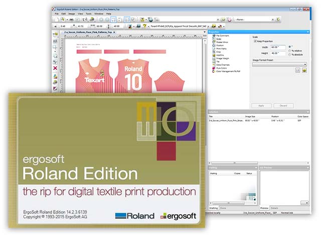Select the % absolute radio button

pyautogui.click(x=290, y=54)
